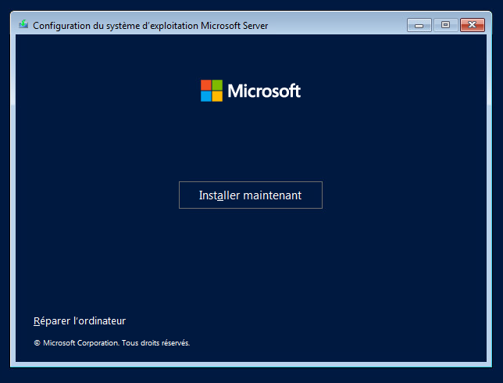The height and width of the screenshot is (383, 503).
Task: Open the Réparer l'ordinateur link
Action: click(80, 320)
